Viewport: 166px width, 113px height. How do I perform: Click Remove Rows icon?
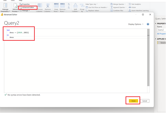tap(63, 5)
